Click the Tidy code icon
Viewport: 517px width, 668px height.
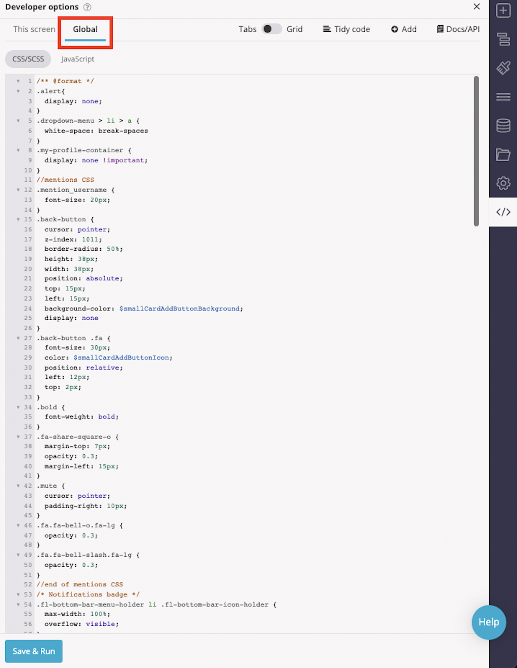point(327,29)
